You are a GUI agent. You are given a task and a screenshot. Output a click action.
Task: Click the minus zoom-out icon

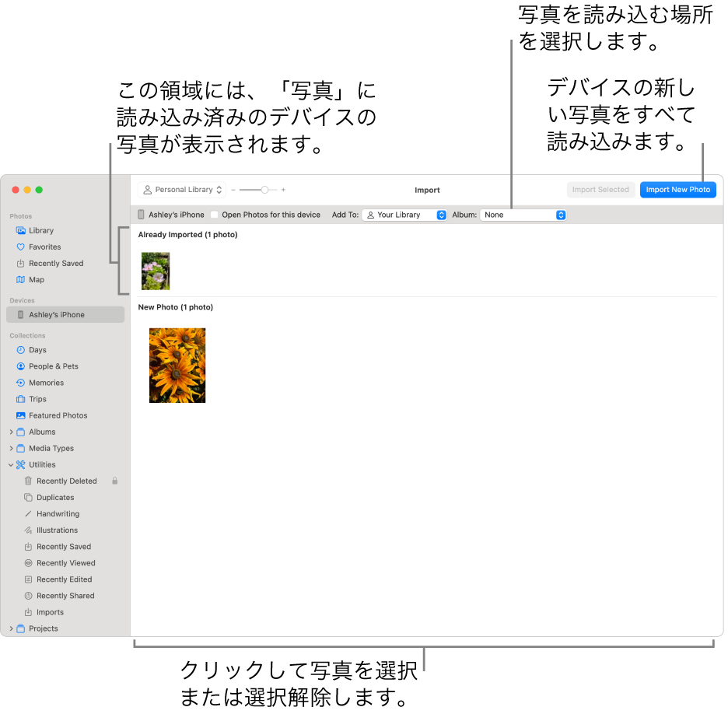click(x=233, y=190)
